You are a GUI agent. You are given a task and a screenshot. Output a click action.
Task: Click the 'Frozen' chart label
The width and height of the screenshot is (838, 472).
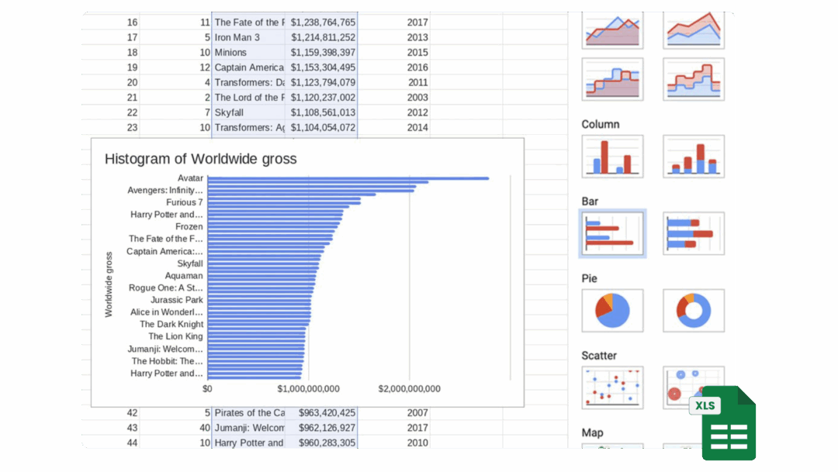point(189,226)
